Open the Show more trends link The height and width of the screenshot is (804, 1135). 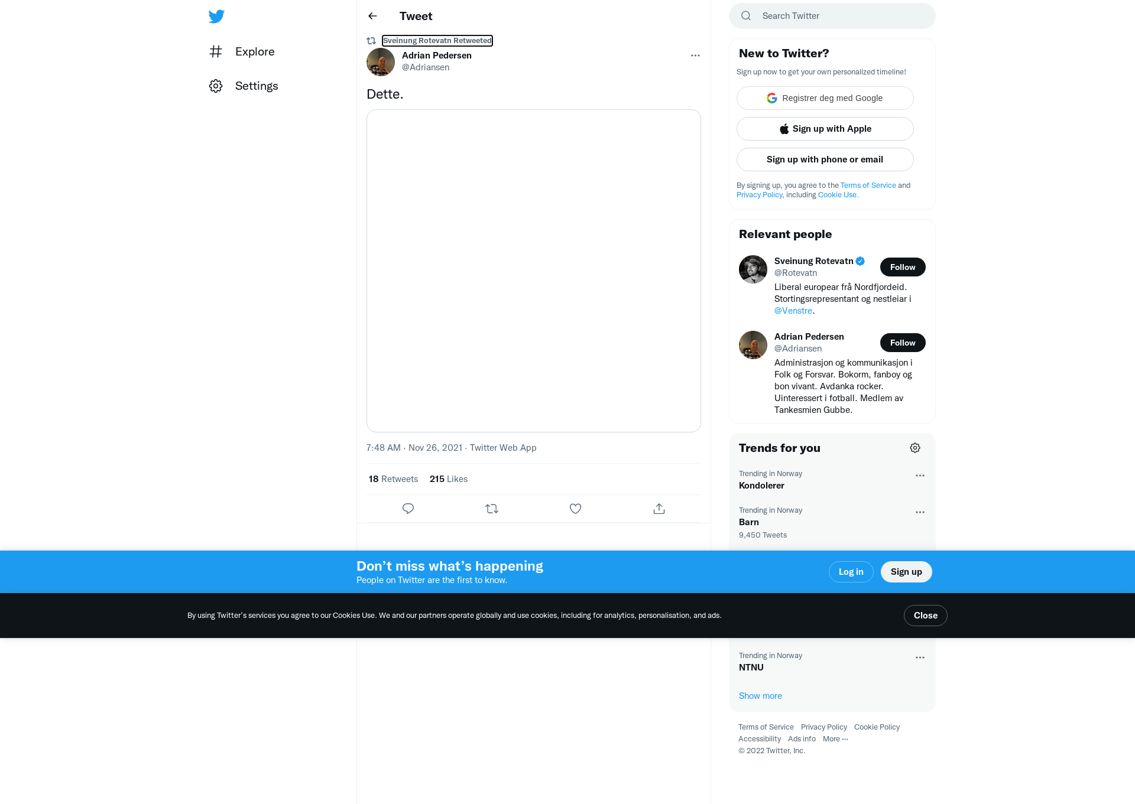760,696
